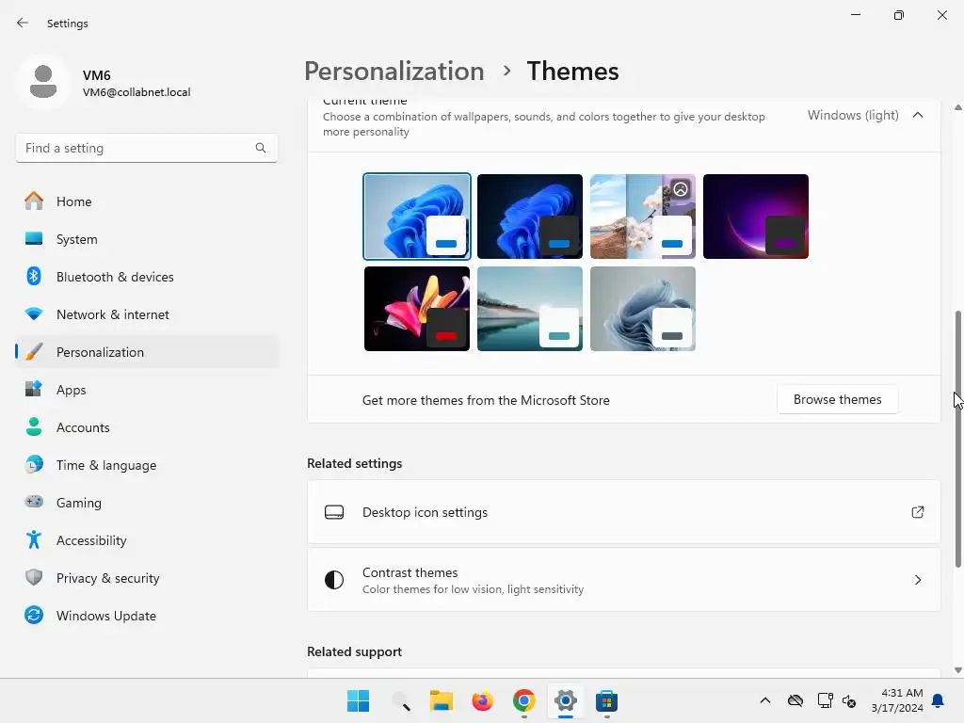Select the Windows spotlight landscape theme
Viewport: 964px width, 723px height.
(x=643, y=217)
